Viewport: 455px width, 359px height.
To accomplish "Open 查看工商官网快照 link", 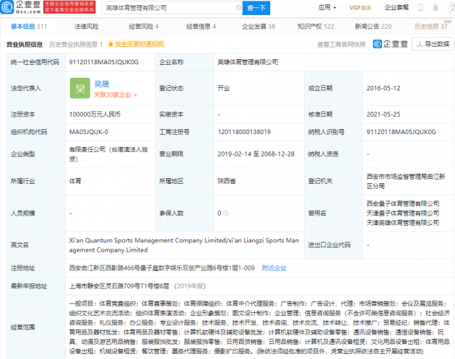I will (x=341, y=44).
